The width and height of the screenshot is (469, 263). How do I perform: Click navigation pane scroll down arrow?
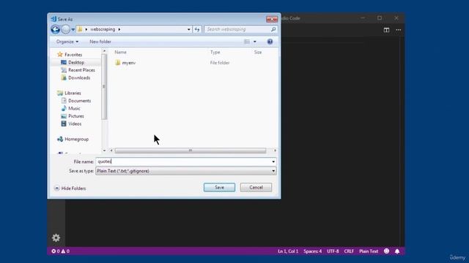[104, 150]
